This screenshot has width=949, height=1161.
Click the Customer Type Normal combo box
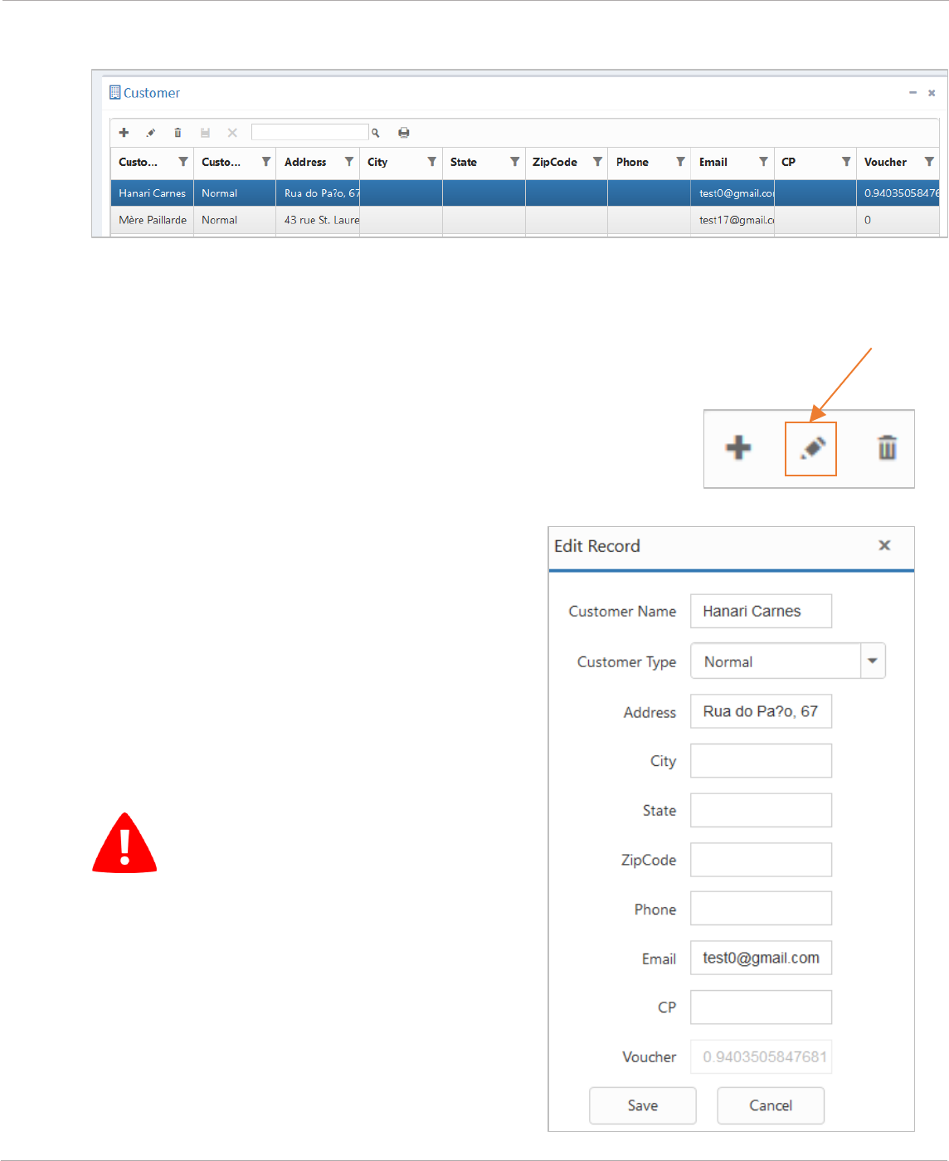pyautogui.click(x=788, y=661)
